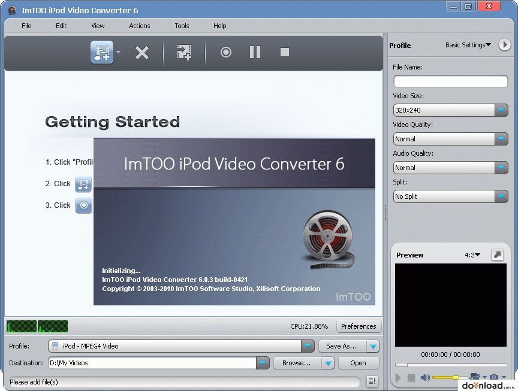Click inside the File Name field
Image resolution: width=518 pixels, height=391 pixels.
tap(451, 81)
